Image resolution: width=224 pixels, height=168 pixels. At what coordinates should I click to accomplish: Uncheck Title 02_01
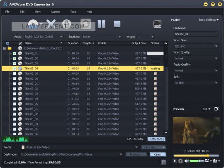pyautogui.click(x=15, y=53)
